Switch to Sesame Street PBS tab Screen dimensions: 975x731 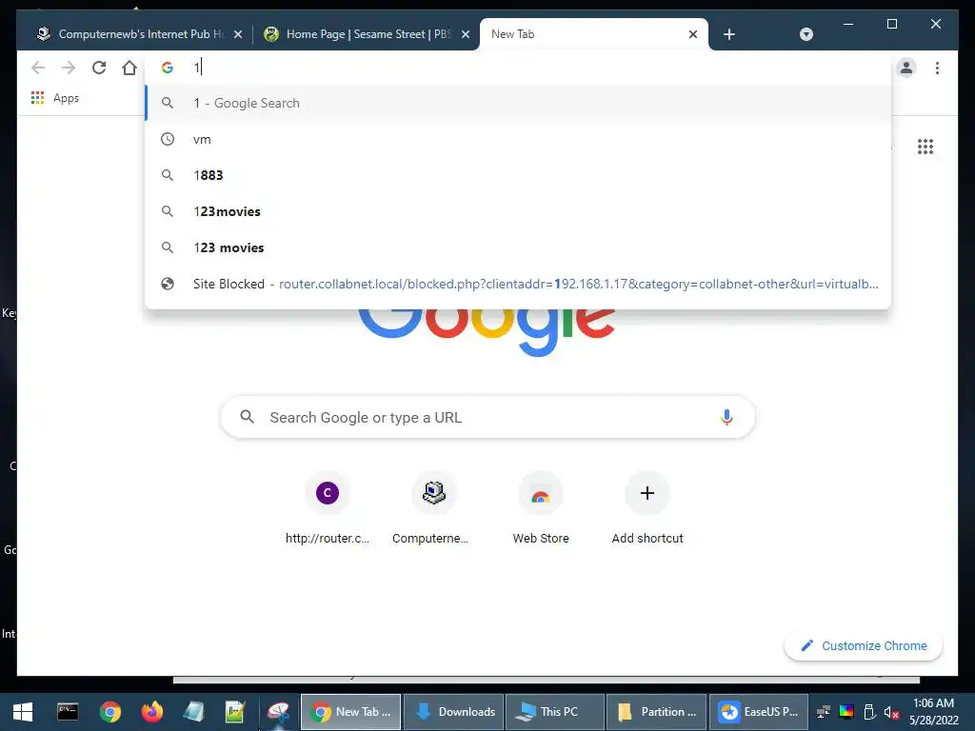367,34
